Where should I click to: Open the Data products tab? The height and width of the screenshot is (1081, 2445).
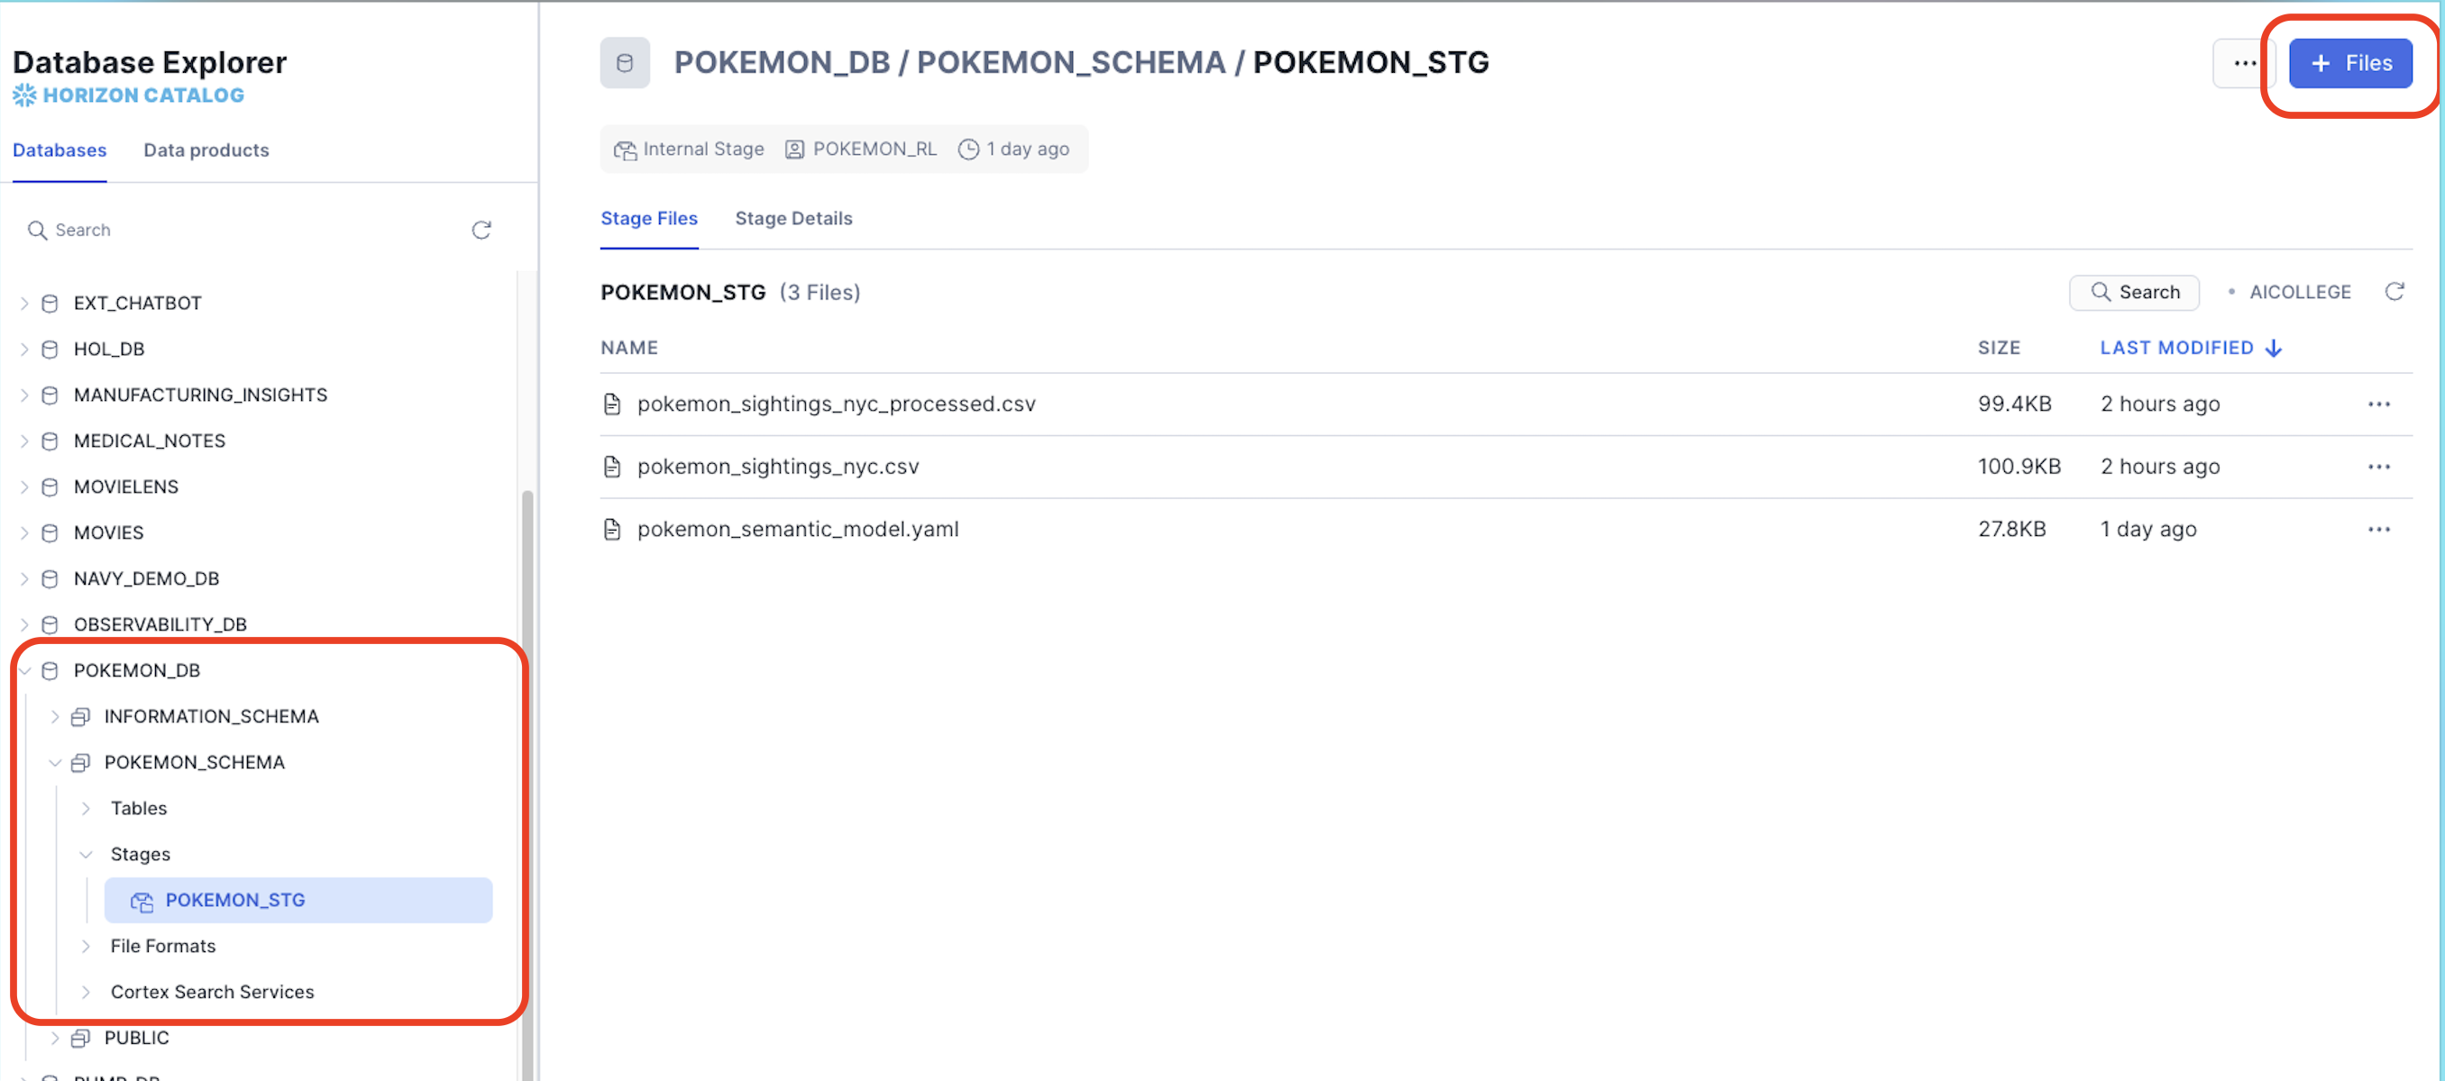point(206,150)
